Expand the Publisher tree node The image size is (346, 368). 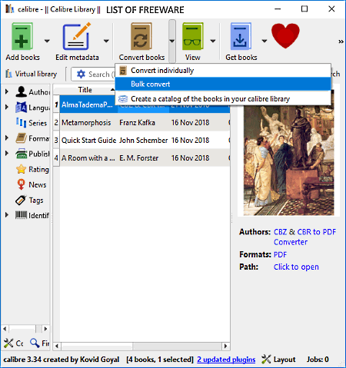[7, 154]
